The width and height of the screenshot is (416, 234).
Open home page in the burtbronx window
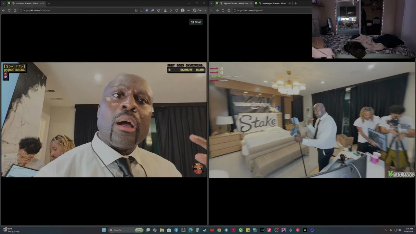point(15,10)
